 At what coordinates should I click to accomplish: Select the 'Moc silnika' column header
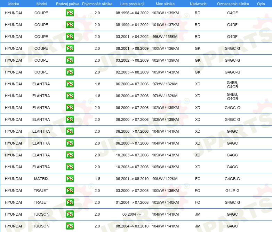point(165,4)
